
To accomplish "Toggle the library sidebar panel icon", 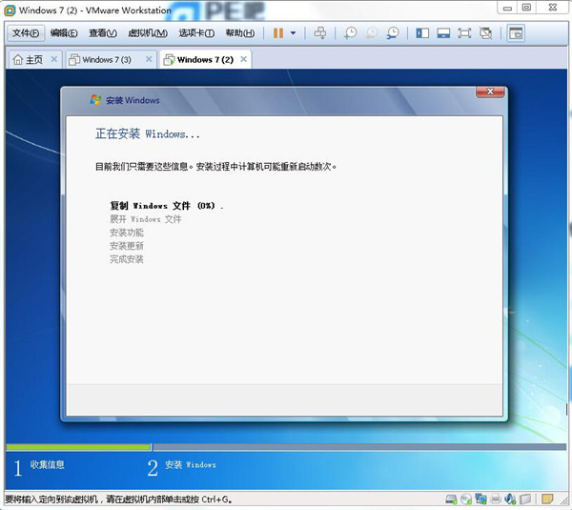I will pos(422,33).
